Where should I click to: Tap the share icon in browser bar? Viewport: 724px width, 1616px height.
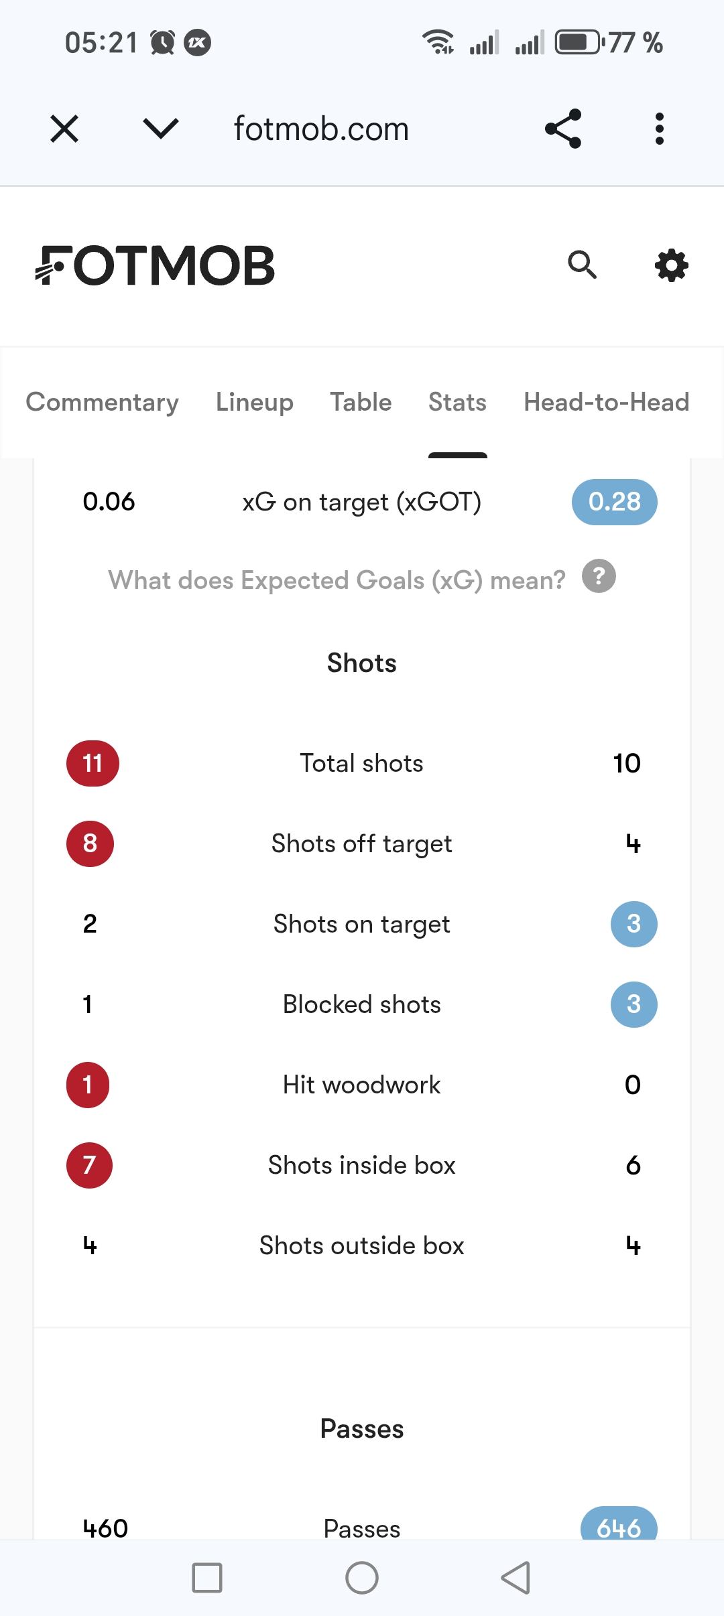(x=563, y=129)
